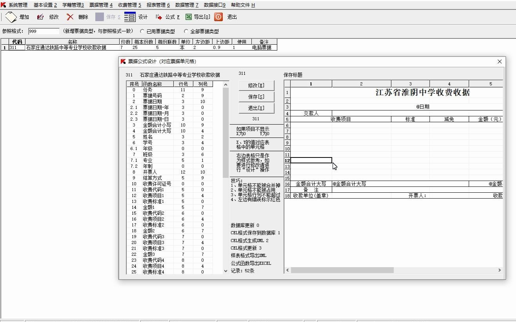
Task: Click the 公式 formula icon
Action: click(159, 17)
